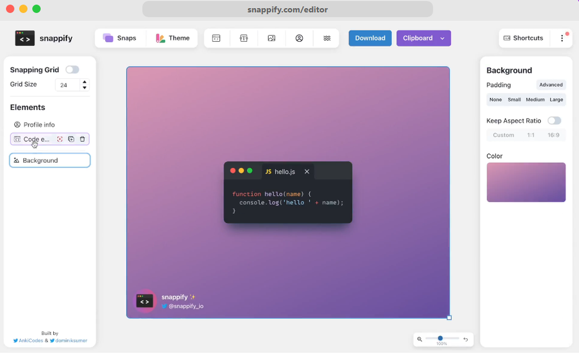Add an image element from toolbar

(x=272, y=38)
